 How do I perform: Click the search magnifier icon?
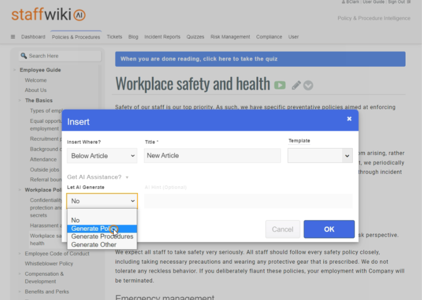click(x=23, y=56)
